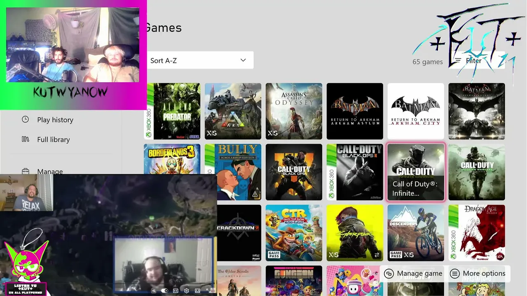Click the warning icon on Bully tile
The height and width of the screenshot is (296, 527).
coord(255,194)
